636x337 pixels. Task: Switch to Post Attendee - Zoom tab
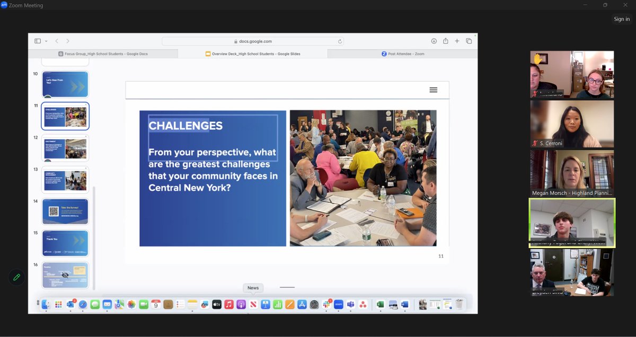click(x=403, y=54)
